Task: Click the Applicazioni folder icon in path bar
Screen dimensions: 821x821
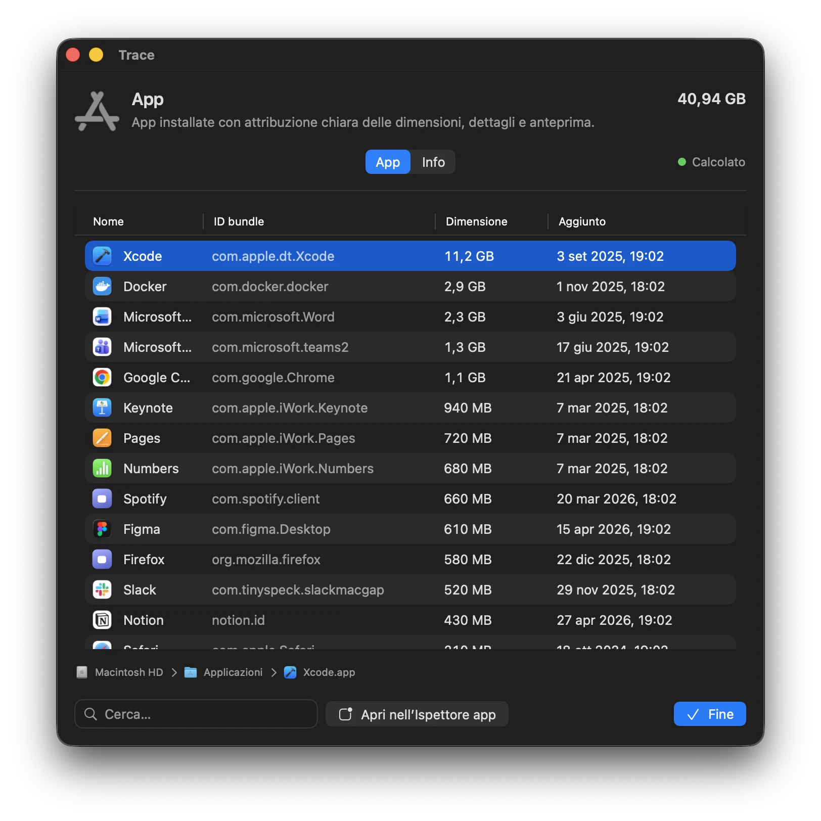Action: pos(191,672)
